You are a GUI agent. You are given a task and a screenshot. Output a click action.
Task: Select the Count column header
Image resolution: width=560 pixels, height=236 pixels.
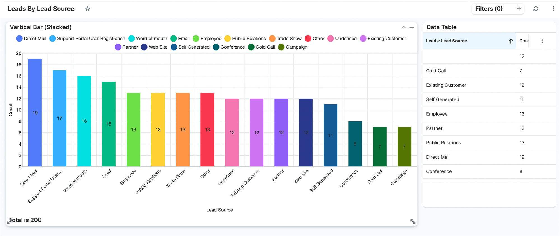pyautogui.click(x=523, y=41)
